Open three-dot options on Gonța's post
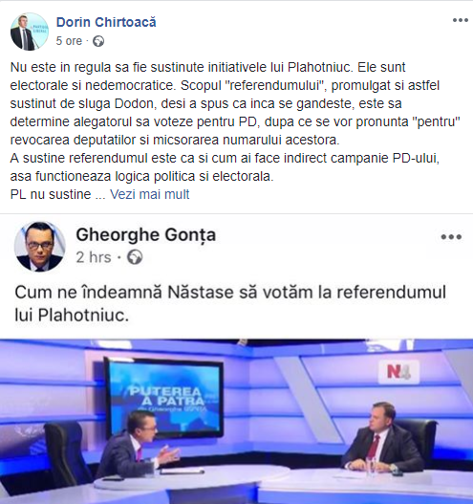This screenshot has width=473, height=504. [x=451, y=237]
